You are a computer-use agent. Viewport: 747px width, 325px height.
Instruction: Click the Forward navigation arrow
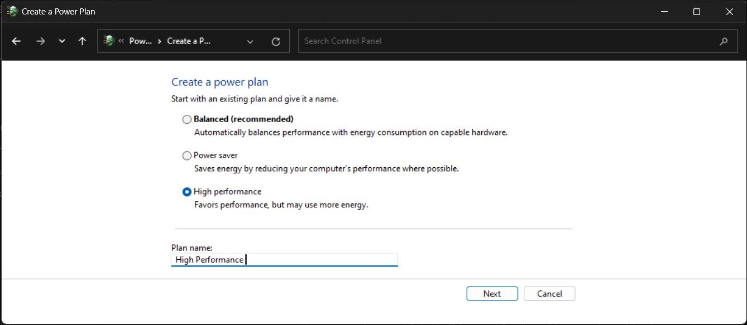point(40,41)
